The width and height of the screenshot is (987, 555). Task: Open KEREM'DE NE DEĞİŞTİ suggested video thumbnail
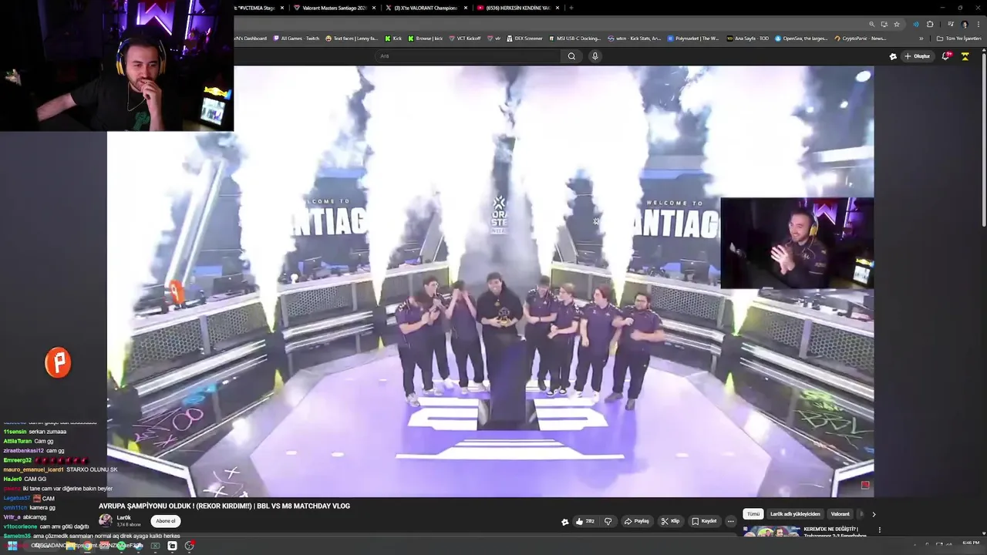click(x=771, y=531)
